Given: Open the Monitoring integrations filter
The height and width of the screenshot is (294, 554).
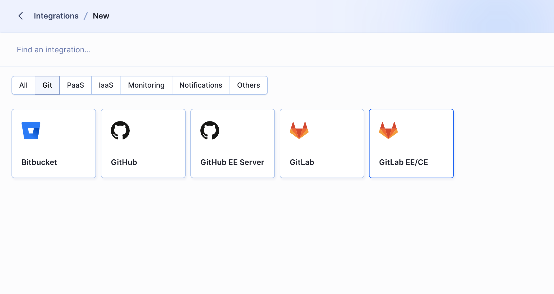Looking at the screenshot, I should click(x=146, y=85).
